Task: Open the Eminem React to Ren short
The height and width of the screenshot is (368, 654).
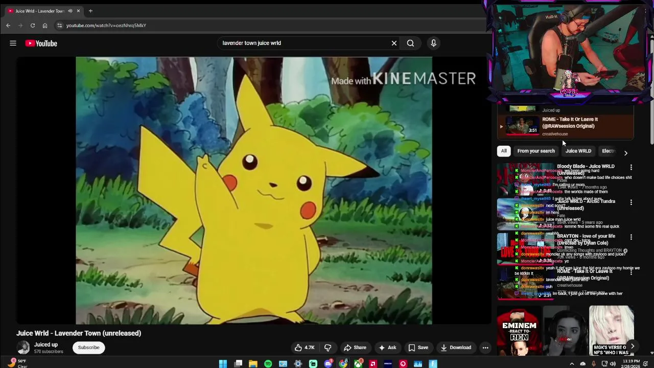Action: (x=520, y=331)
